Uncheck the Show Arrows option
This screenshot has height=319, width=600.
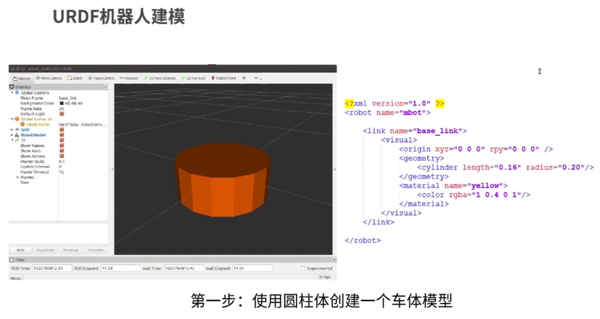[62, 156]
